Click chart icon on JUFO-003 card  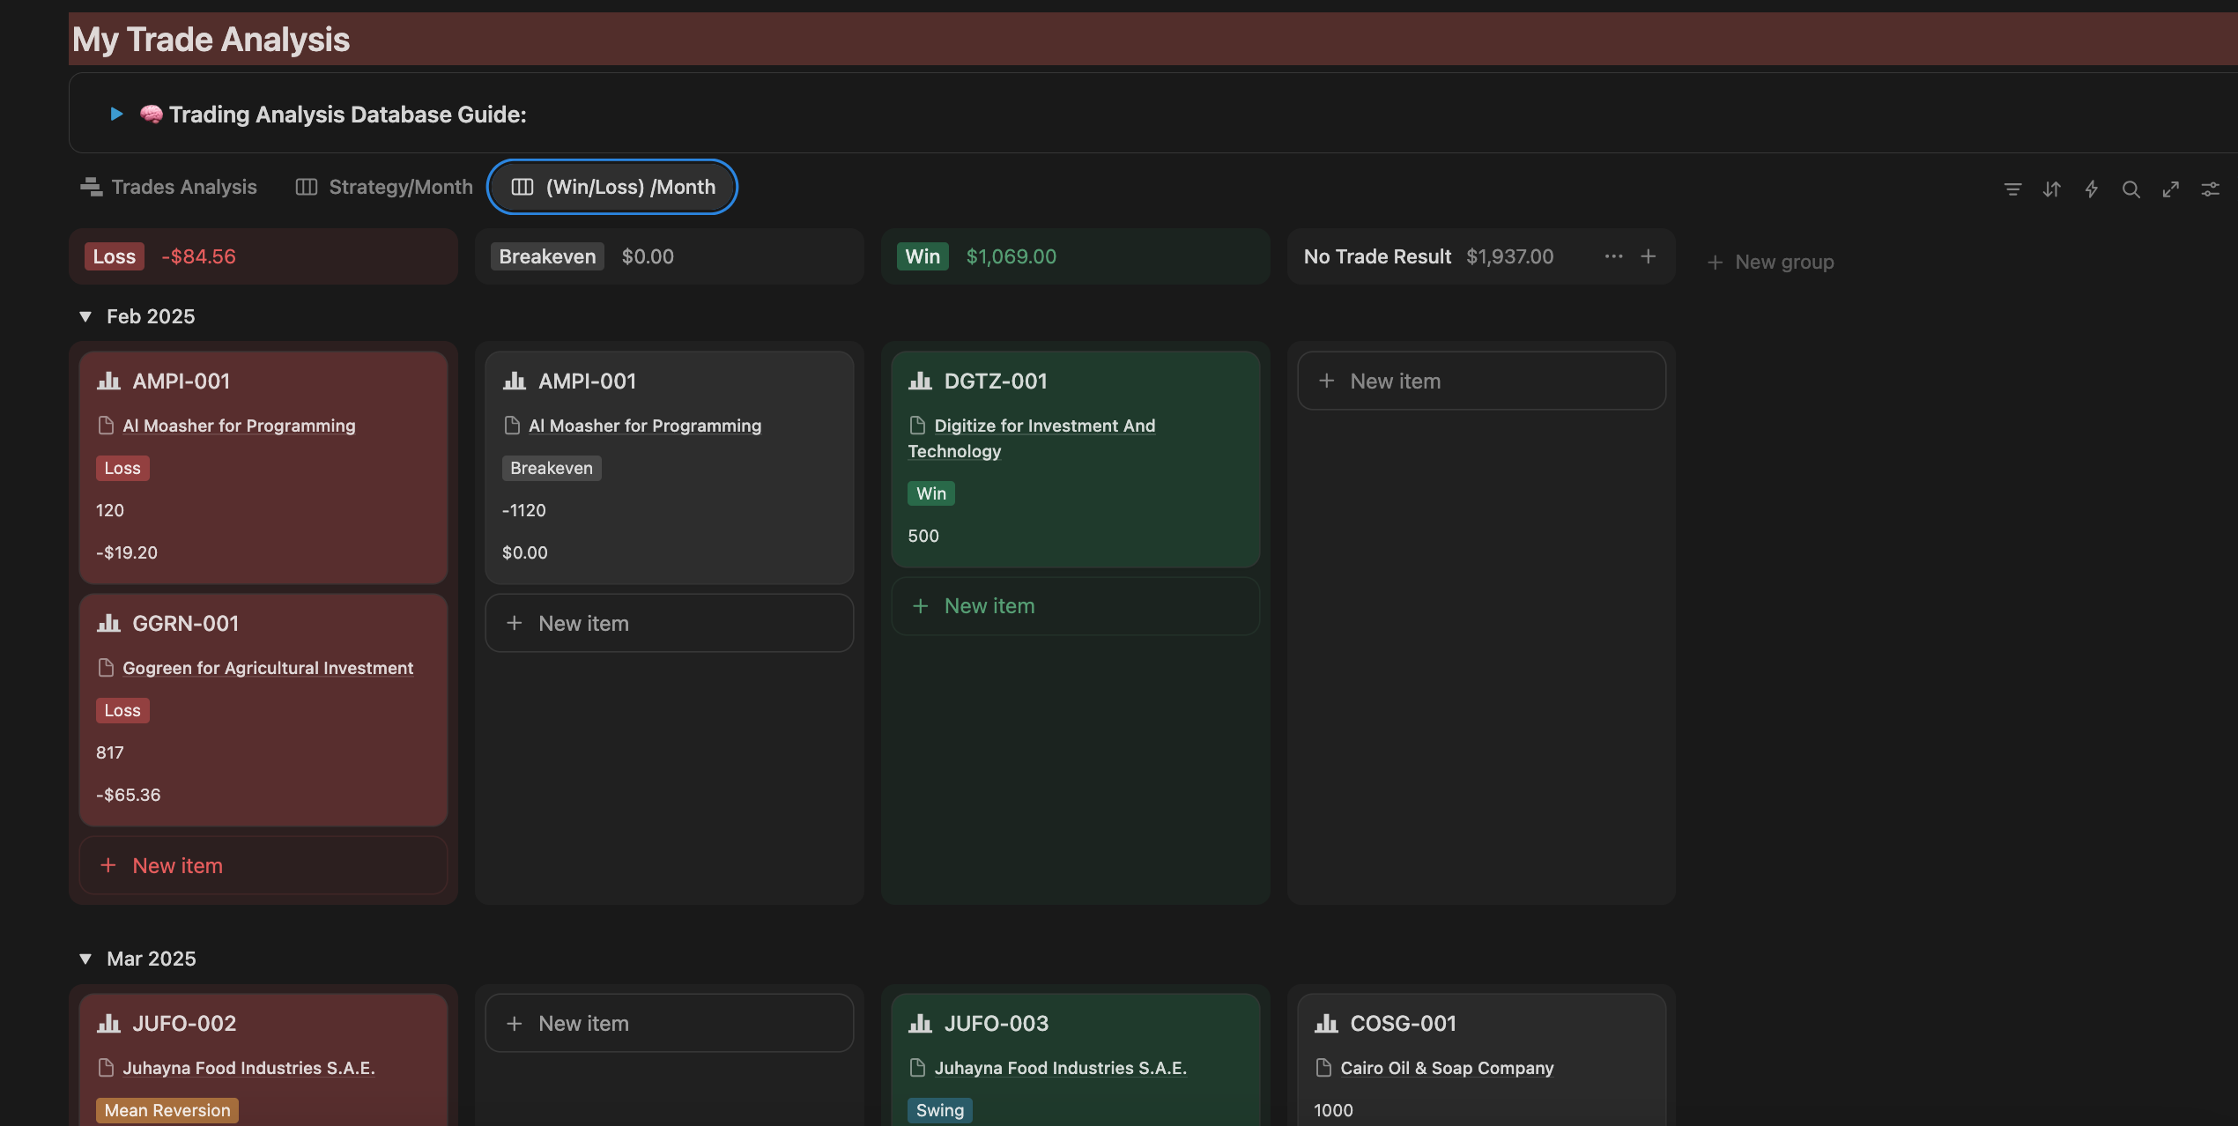(x=920, y=1023)
